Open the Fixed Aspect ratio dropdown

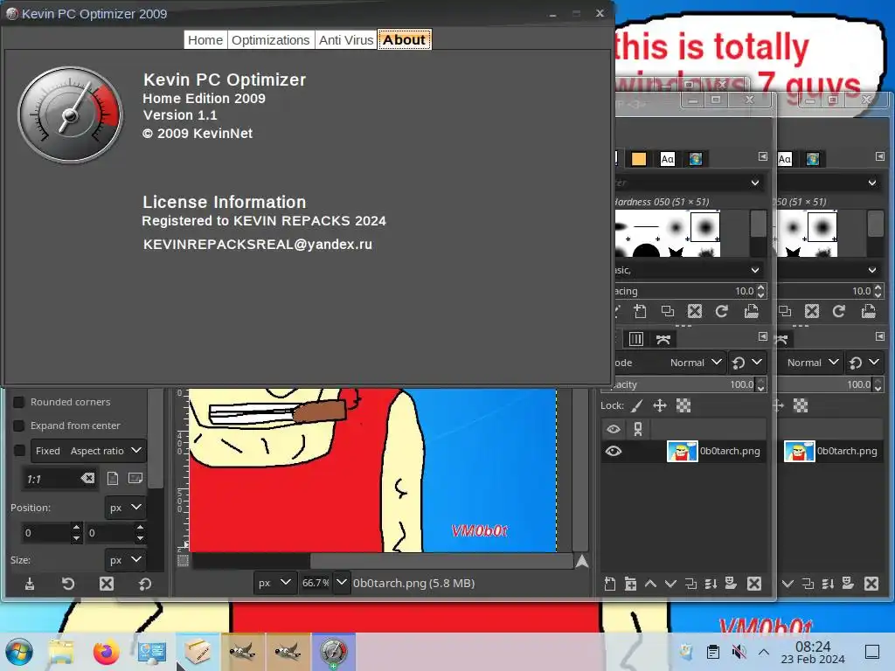pos(89,451)
